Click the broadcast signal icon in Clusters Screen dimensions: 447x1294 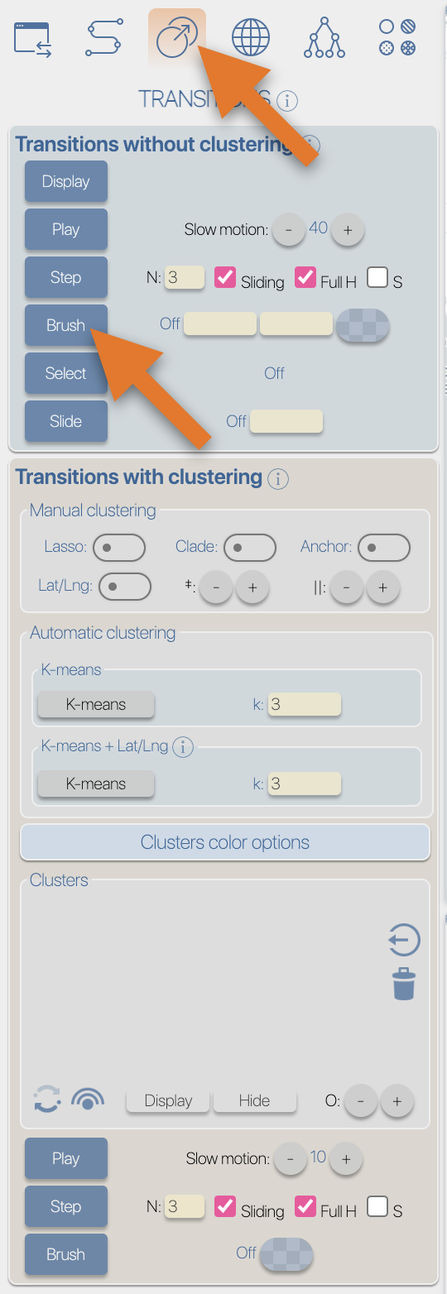click(x=87, y=1100)
